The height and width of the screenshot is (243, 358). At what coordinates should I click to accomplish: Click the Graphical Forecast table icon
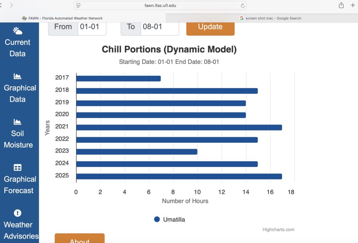pos(17,168)
